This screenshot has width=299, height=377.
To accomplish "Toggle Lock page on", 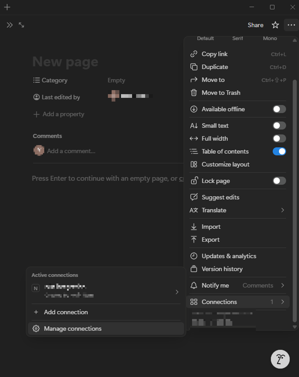I will [x=279, y=181].
